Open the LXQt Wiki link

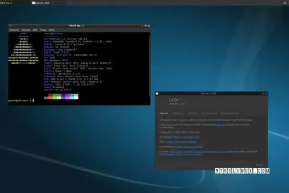[x=182, y=142]
